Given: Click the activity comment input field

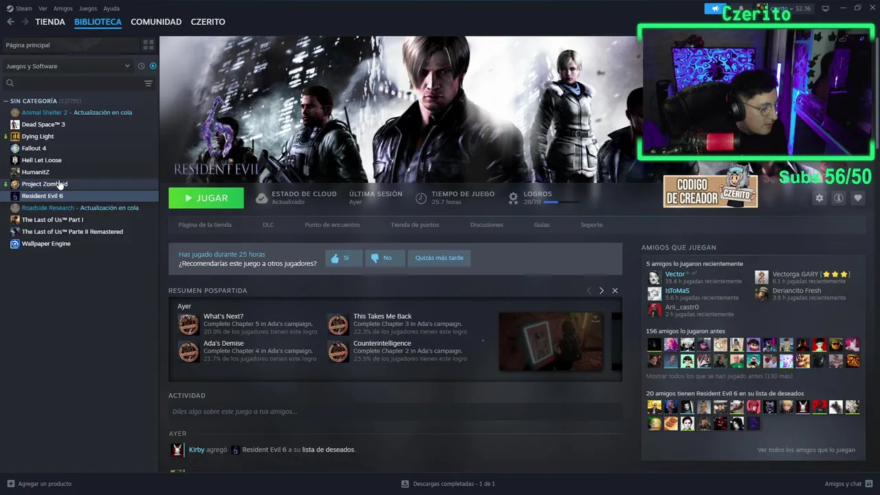Looking at the screenshot, I should [x=395, y=412].
